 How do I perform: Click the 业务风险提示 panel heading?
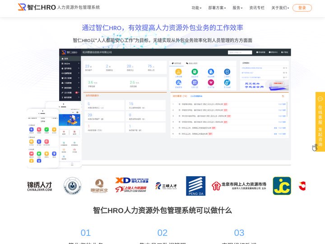click(x=92, y=96)
